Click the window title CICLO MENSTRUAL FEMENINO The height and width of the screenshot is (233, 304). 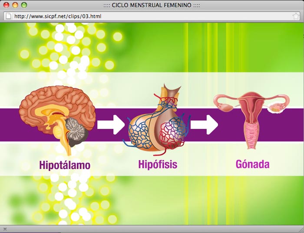(x=152, y=5)
